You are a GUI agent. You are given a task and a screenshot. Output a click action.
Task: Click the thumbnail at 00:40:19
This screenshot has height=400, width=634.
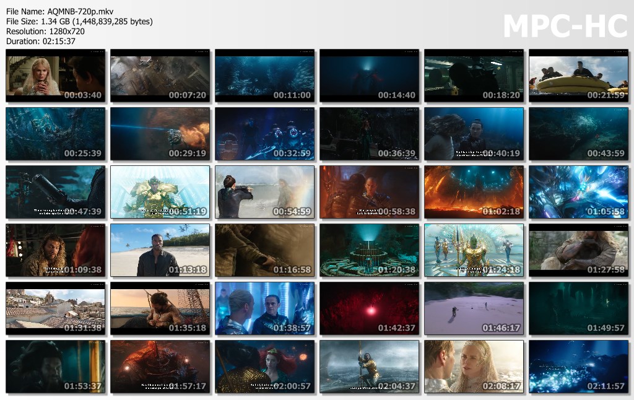[x=474, y=134]
